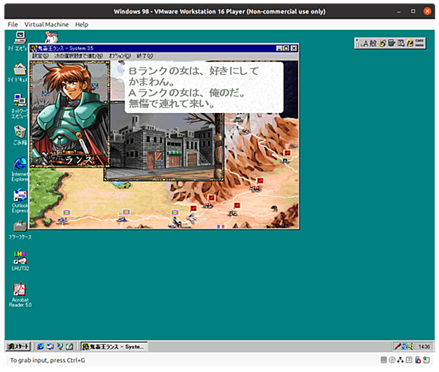Open the オプション menu in game window

[x=120, y=56]
